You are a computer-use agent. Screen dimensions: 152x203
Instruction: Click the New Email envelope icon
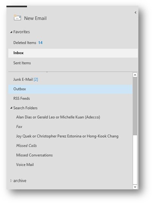click(17, 18)
